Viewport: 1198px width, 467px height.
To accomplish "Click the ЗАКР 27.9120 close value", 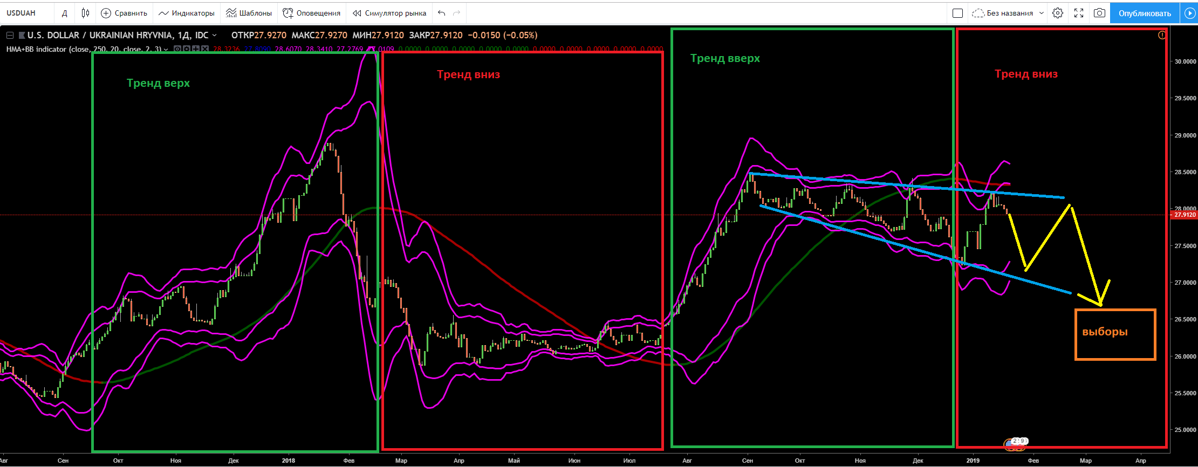I will click(436, 35).
